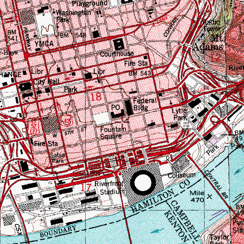Click the KENTON county label

coord(176,227)
